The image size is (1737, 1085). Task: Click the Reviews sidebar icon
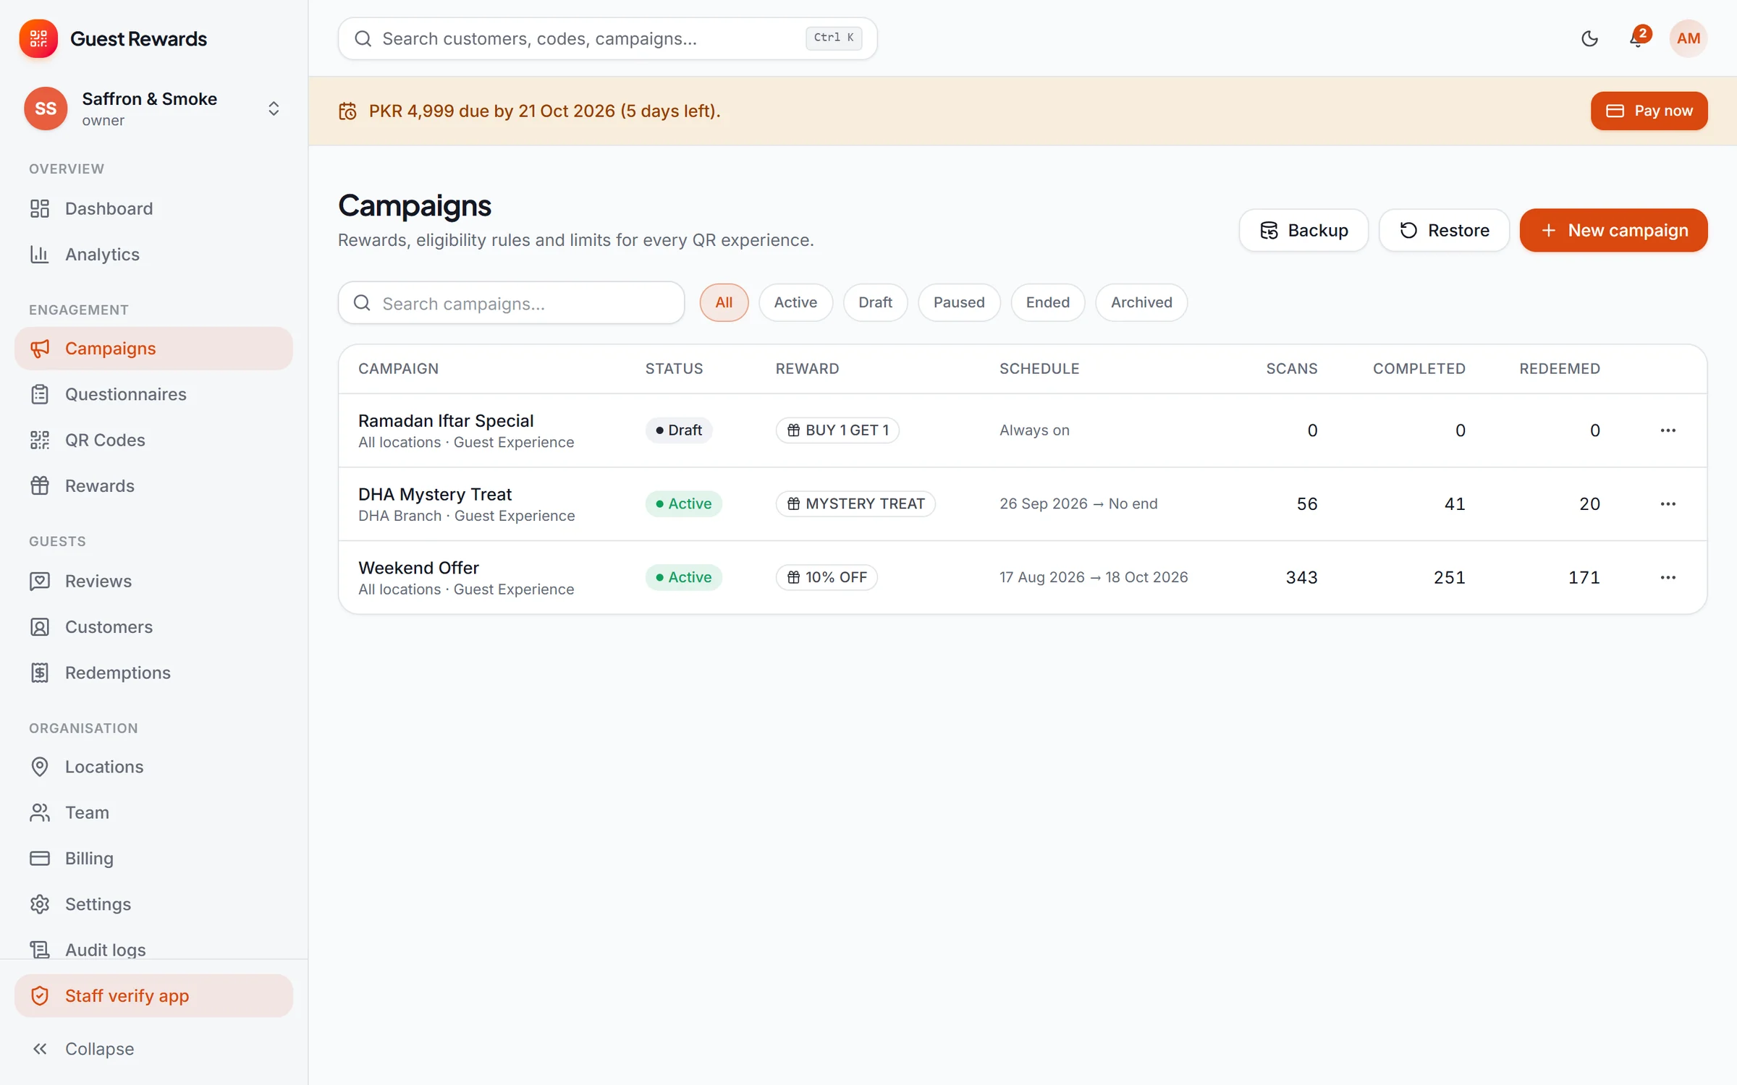tap(40, 581)
